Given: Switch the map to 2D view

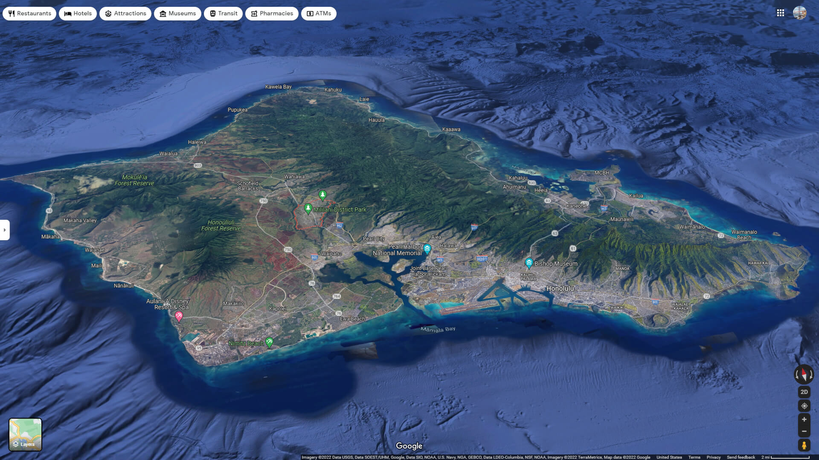Looking at the screenshot, I should tap(804, 392).
